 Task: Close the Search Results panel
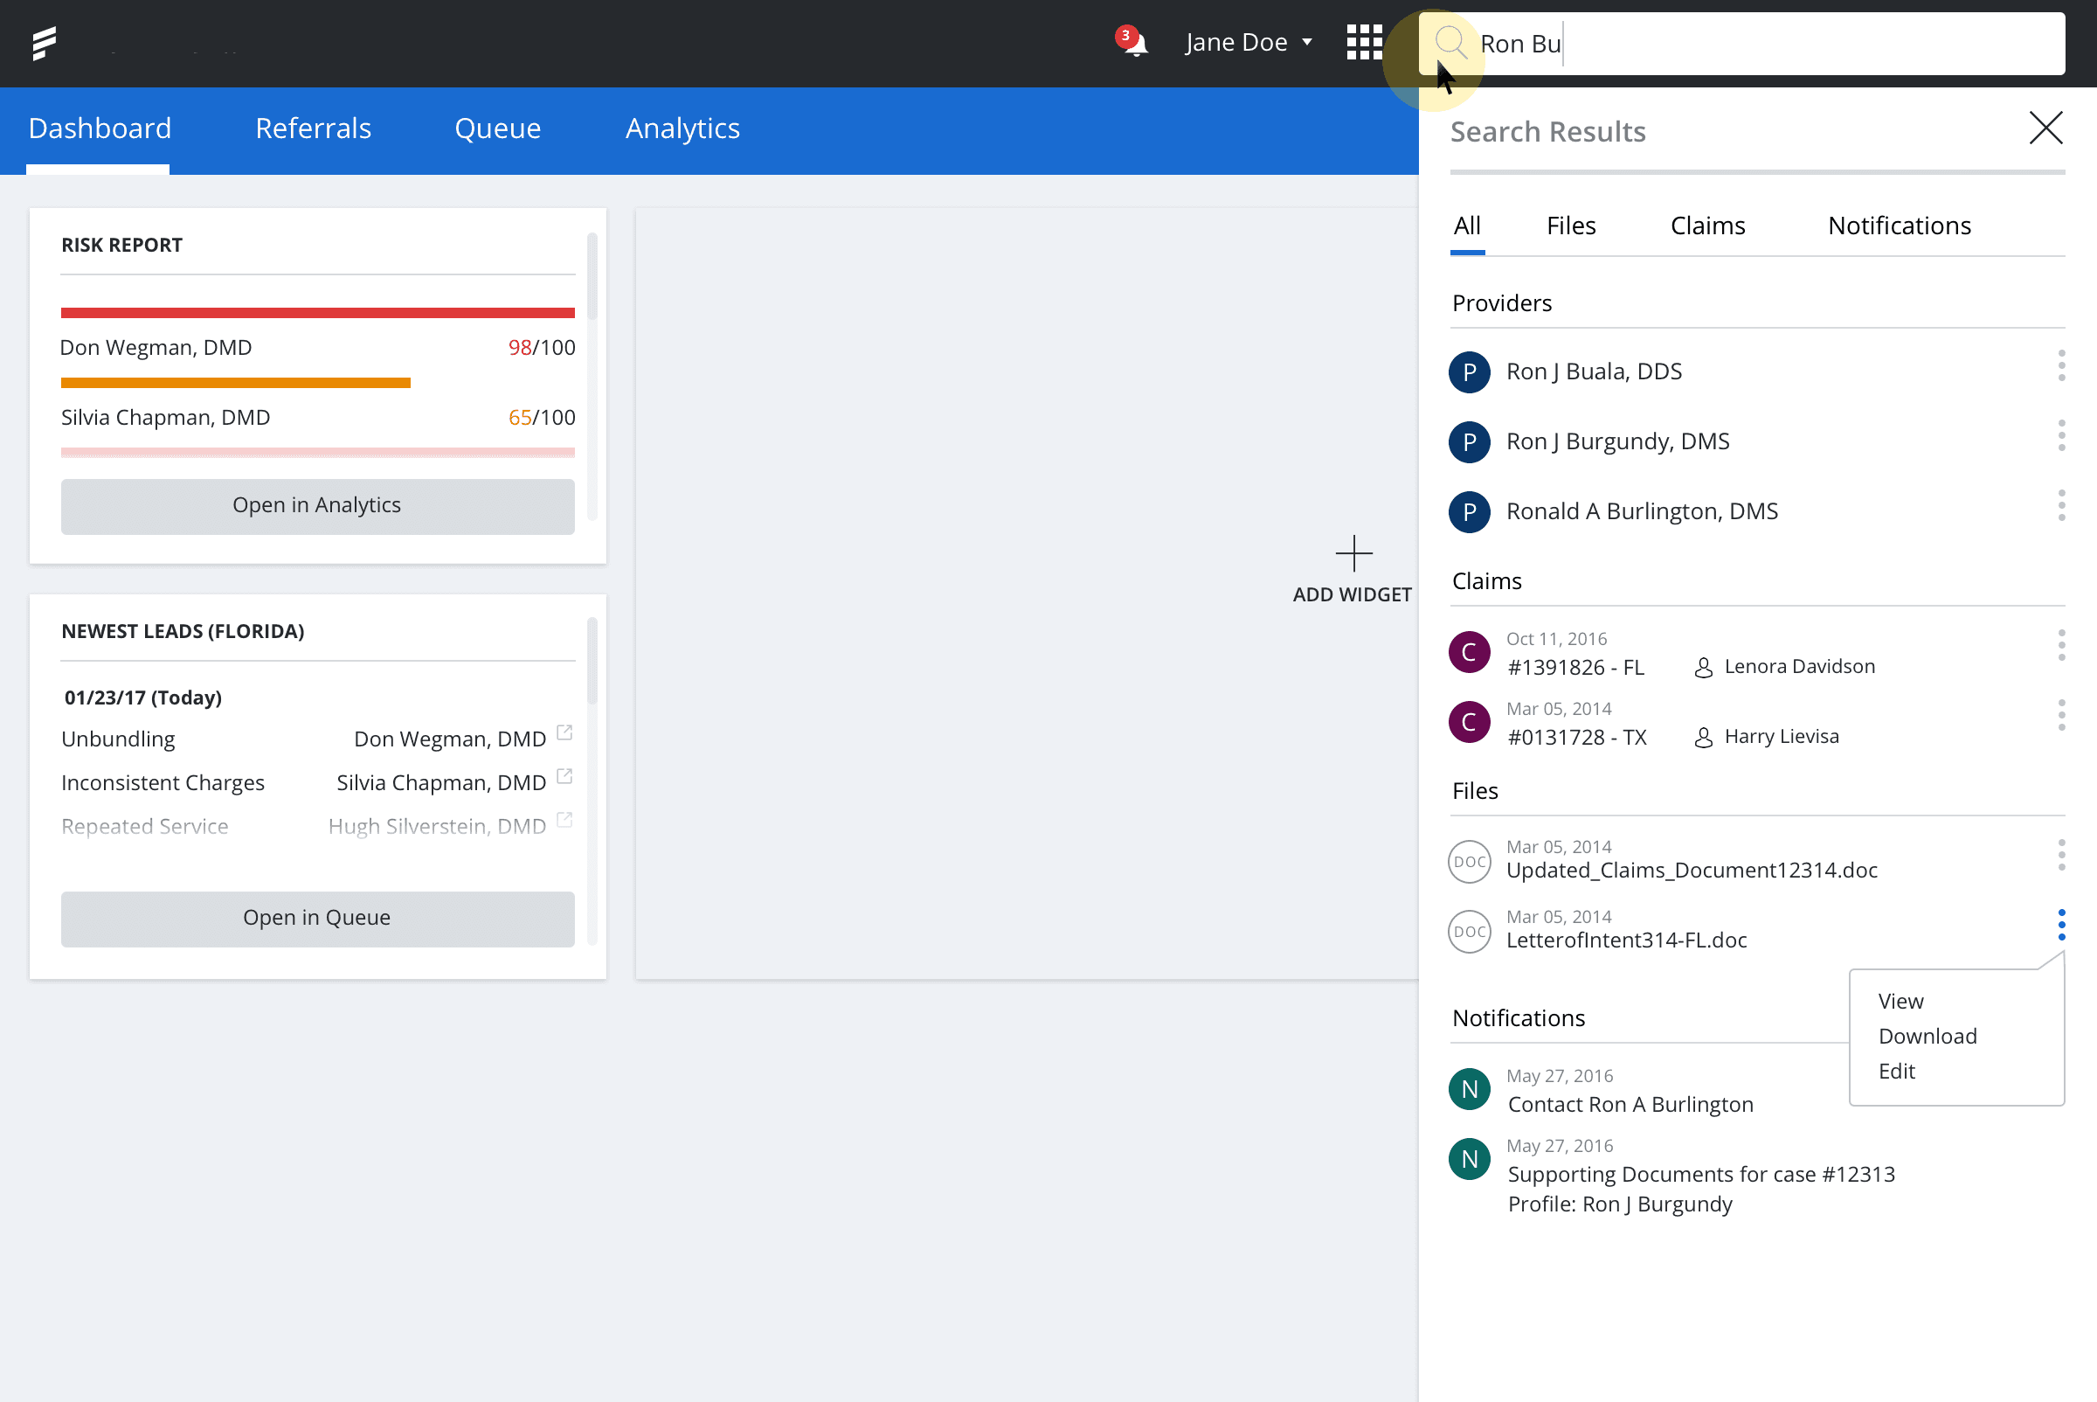[x=2045, y=128]
